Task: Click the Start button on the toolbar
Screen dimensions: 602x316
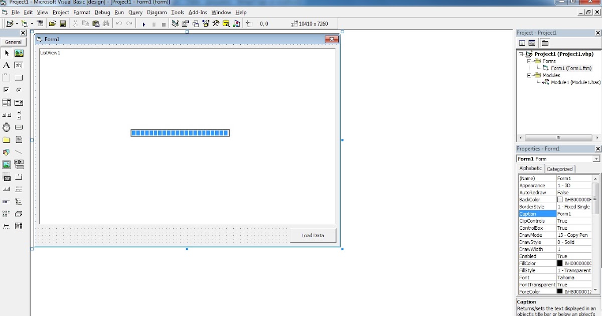Action: (x=144, y=23)
